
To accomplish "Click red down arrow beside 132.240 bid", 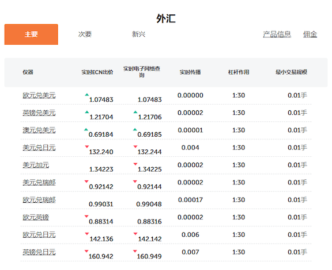I will click(x=87, y=146).
